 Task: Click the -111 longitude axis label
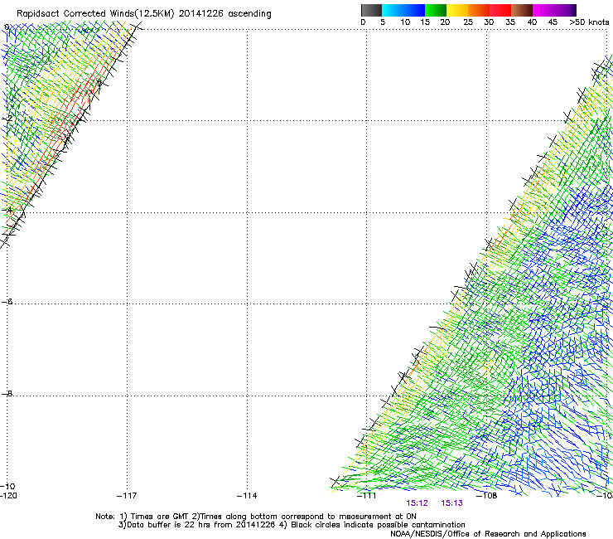367,496
